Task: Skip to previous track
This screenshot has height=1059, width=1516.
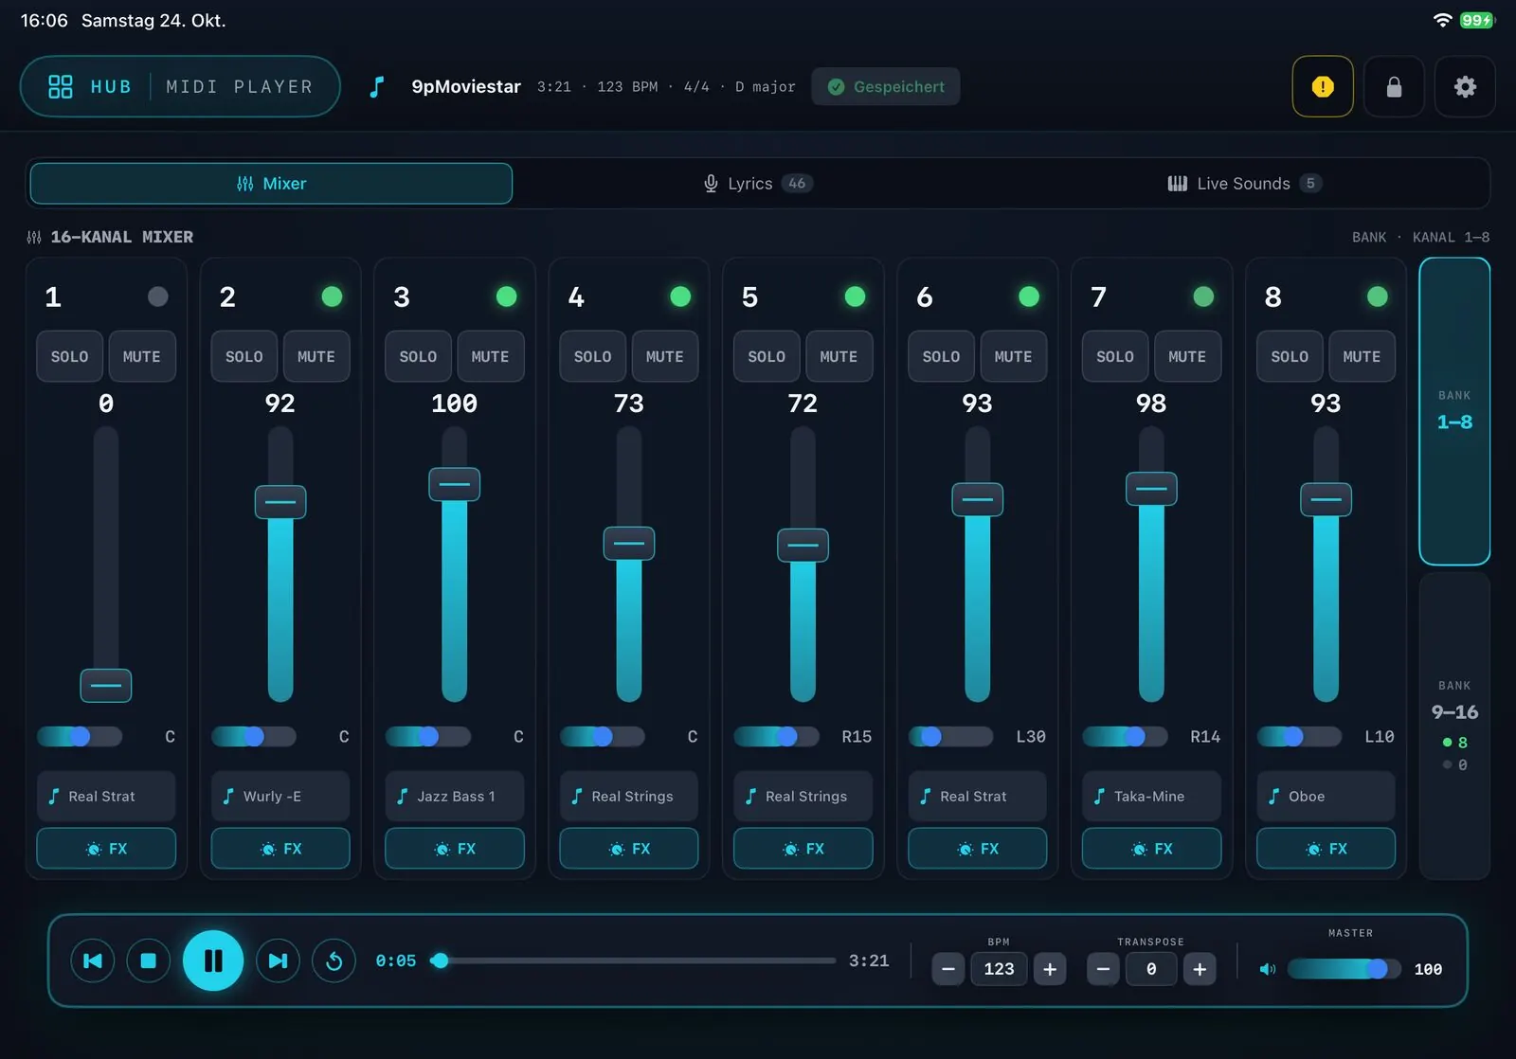Action: (93, 960)
